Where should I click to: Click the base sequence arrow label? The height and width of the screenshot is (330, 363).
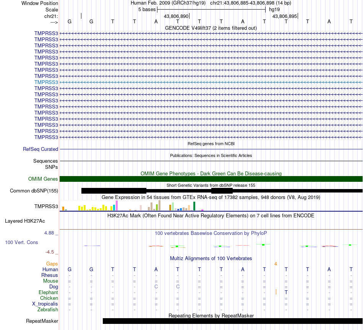[x=54, y=22]
